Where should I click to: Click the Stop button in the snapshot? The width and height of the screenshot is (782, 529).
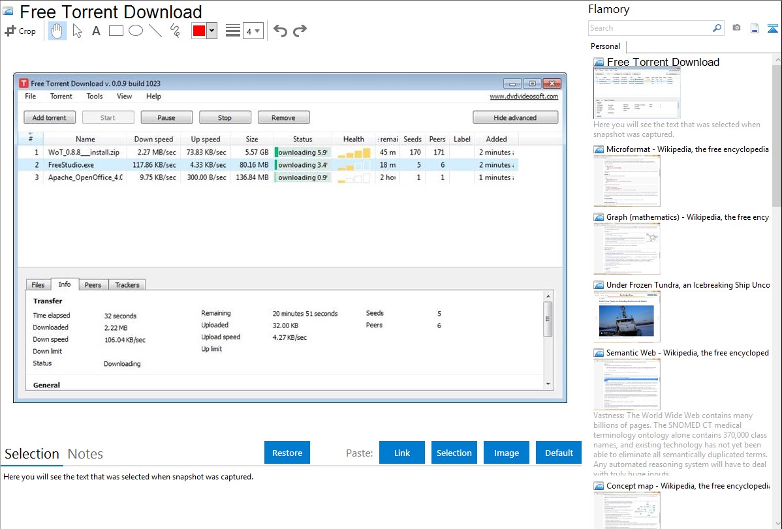coord(225,117)
